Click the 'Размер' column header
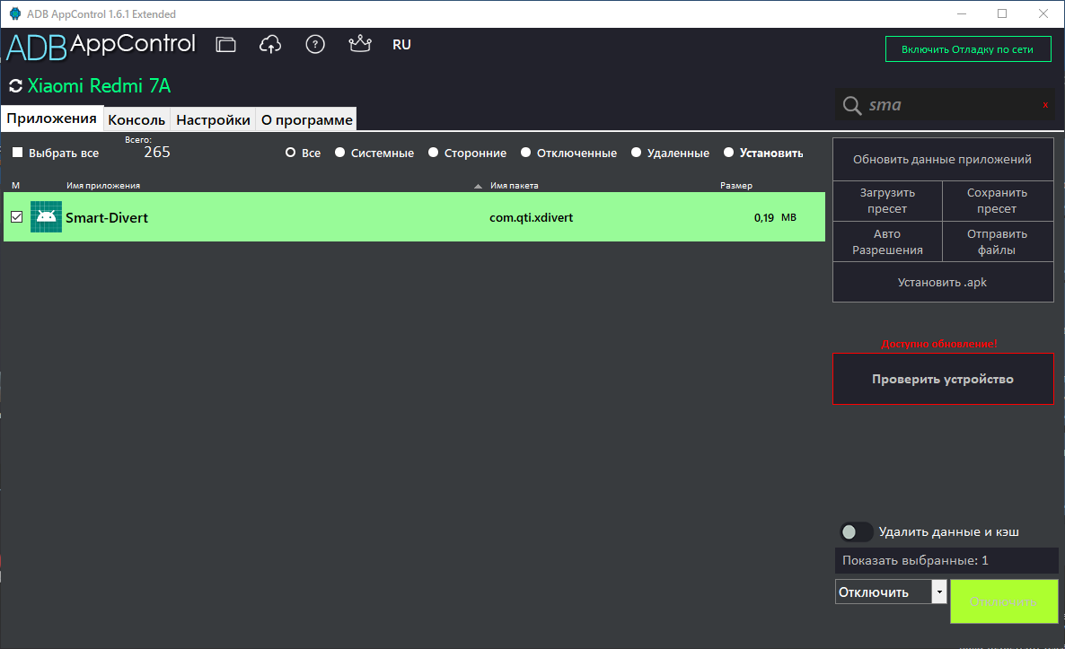 (x=736, y=185)
